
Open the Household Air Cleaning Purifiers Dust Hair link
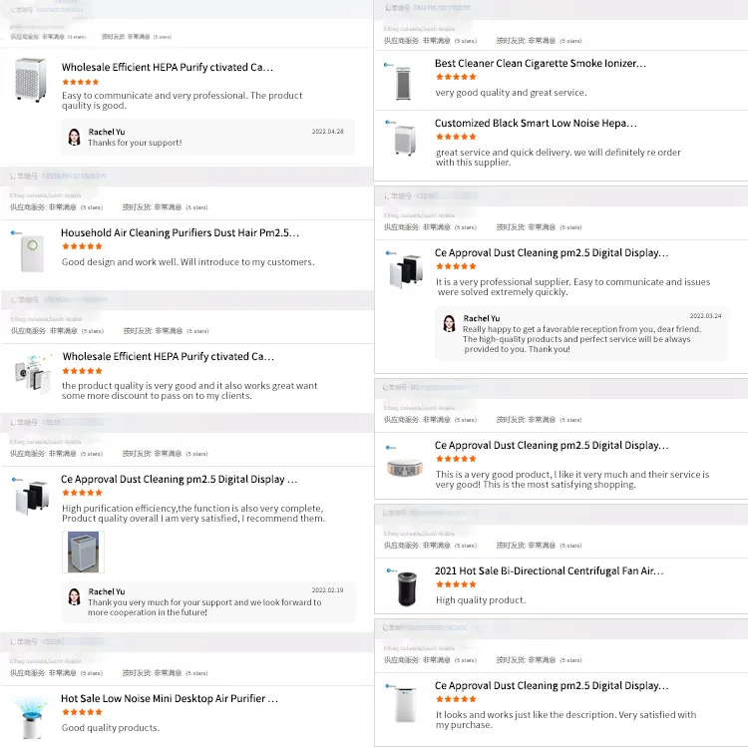[180, 233]
